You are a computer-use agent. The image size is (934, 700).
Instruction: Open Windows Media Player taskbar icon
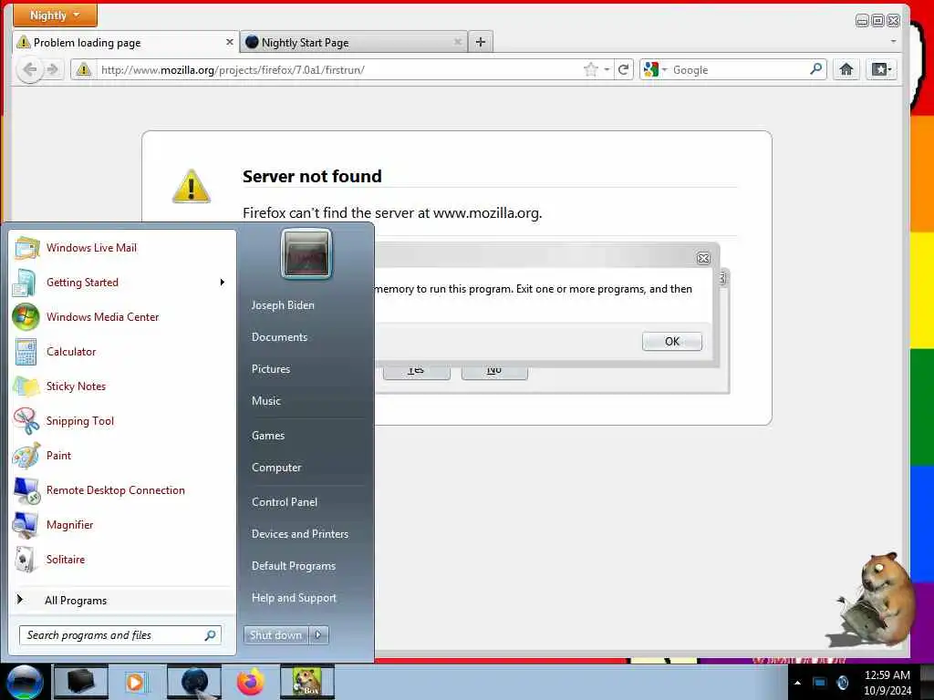click(x=135, y=682)
